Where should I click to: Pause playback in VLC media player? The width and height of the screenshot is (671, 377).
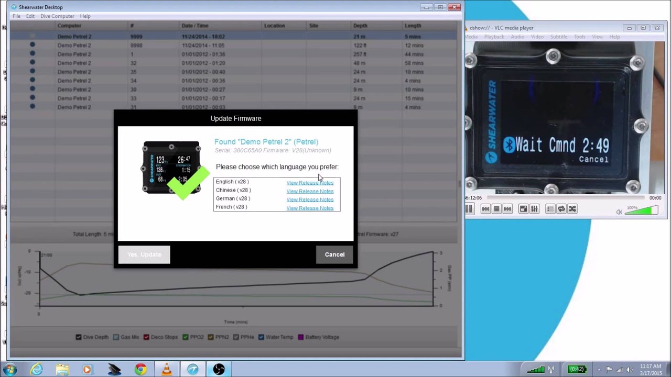469,209
